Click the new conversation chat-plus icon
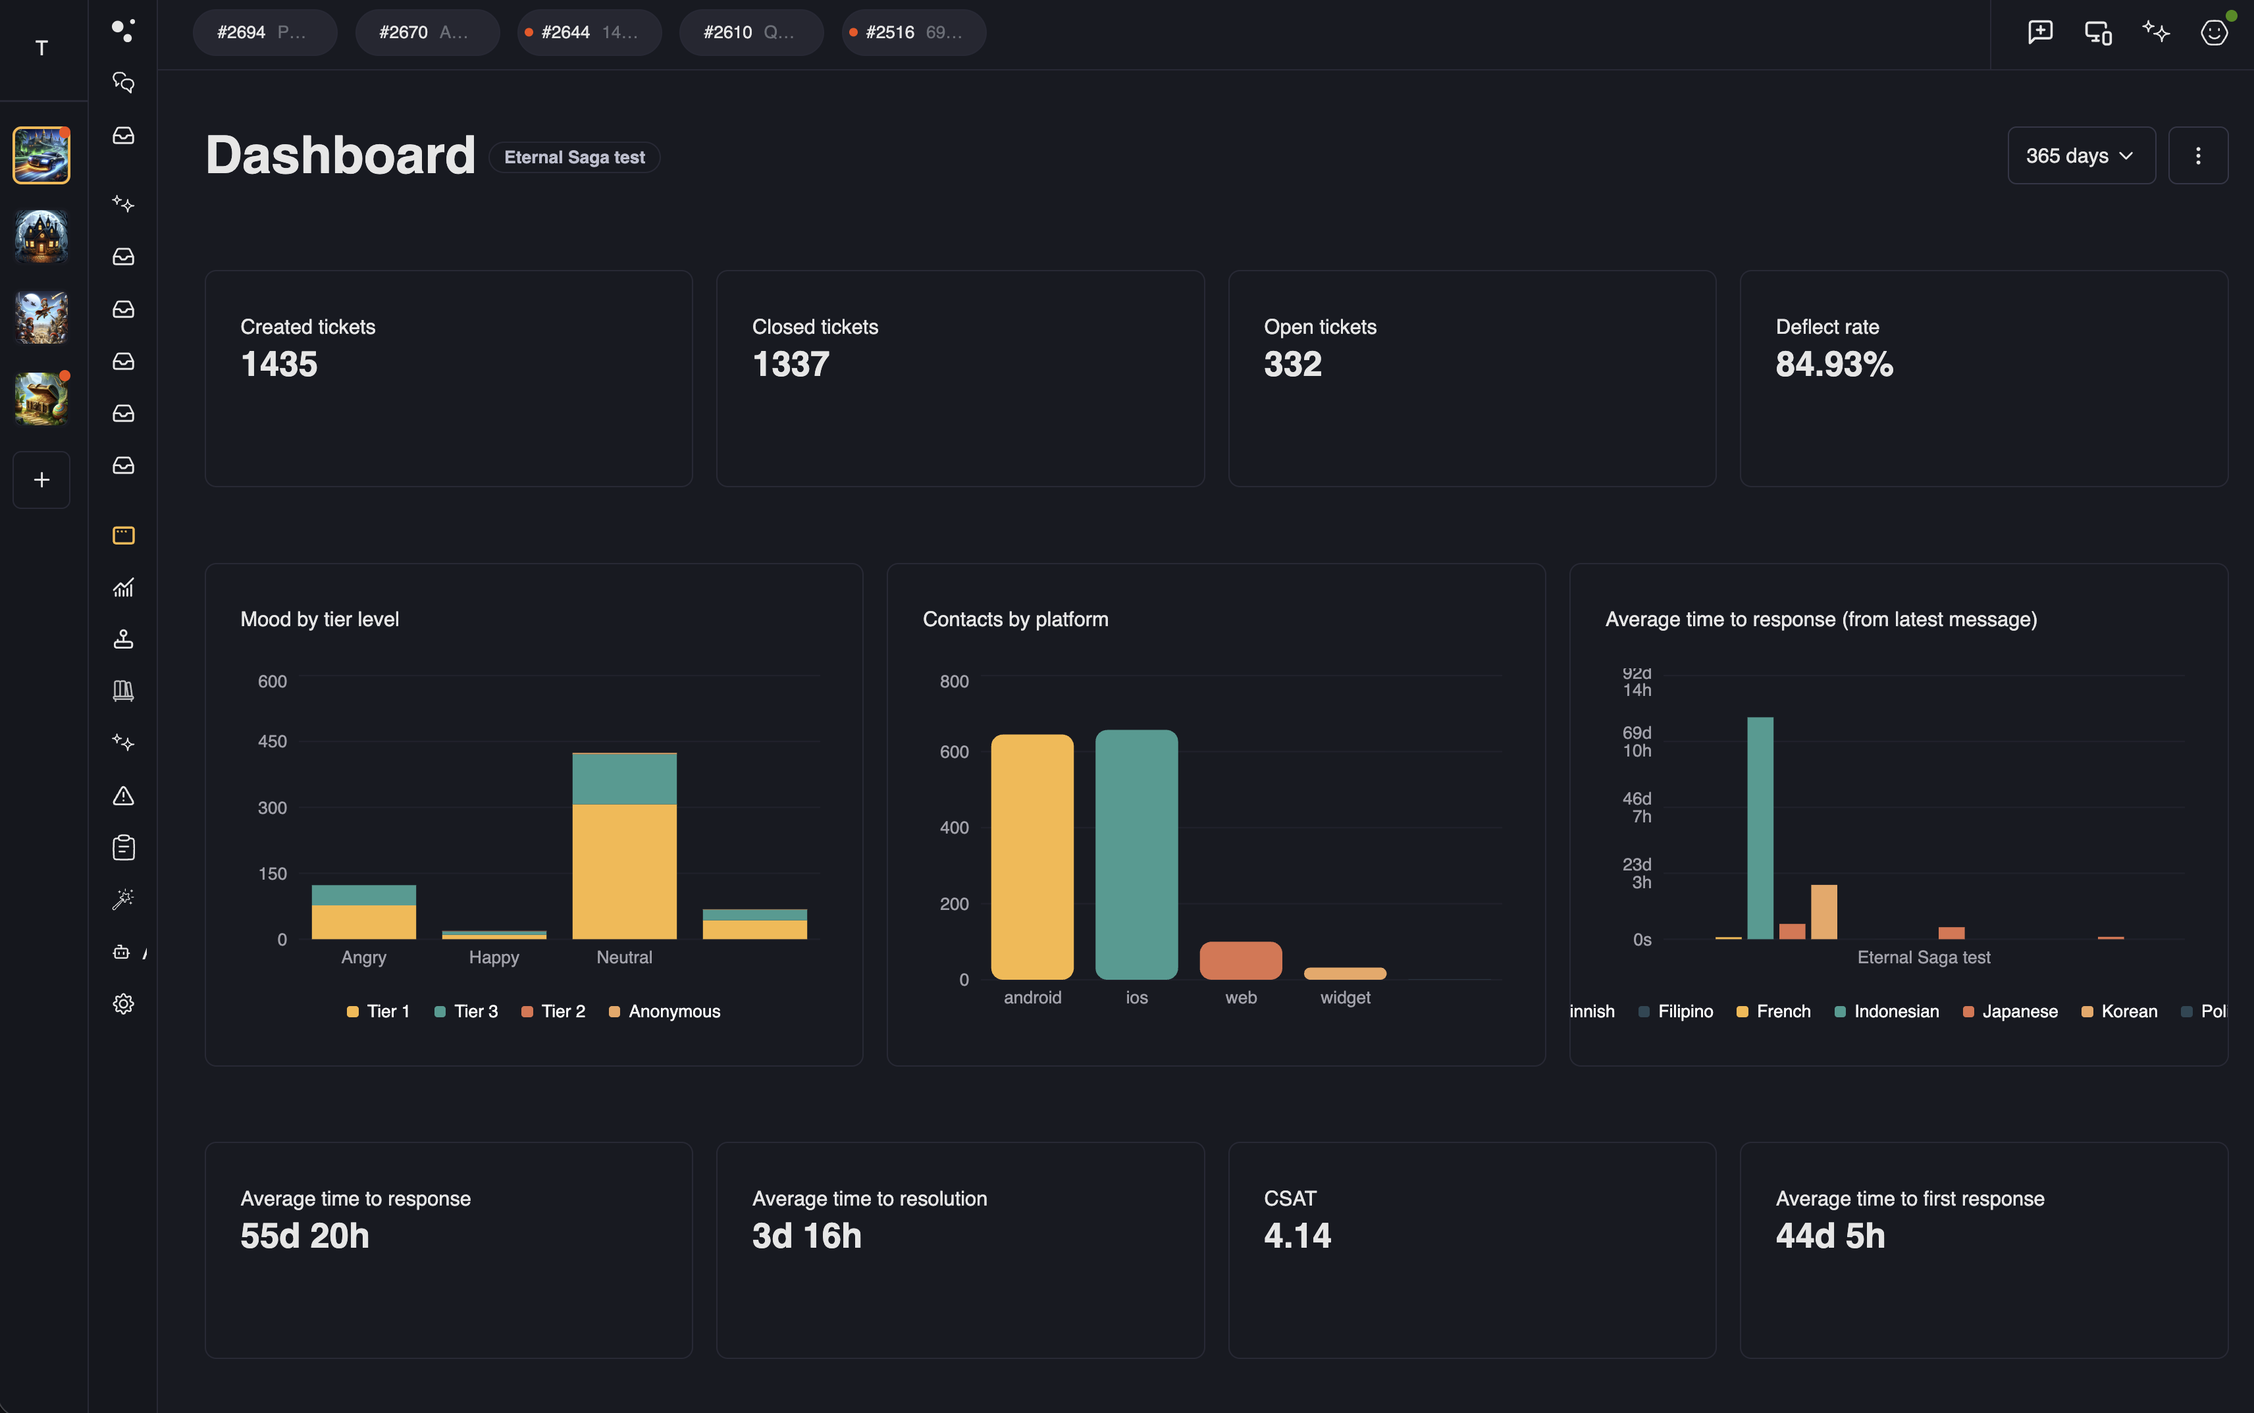Viewport: 2254px width, 1413px height. pos(2040,32)
